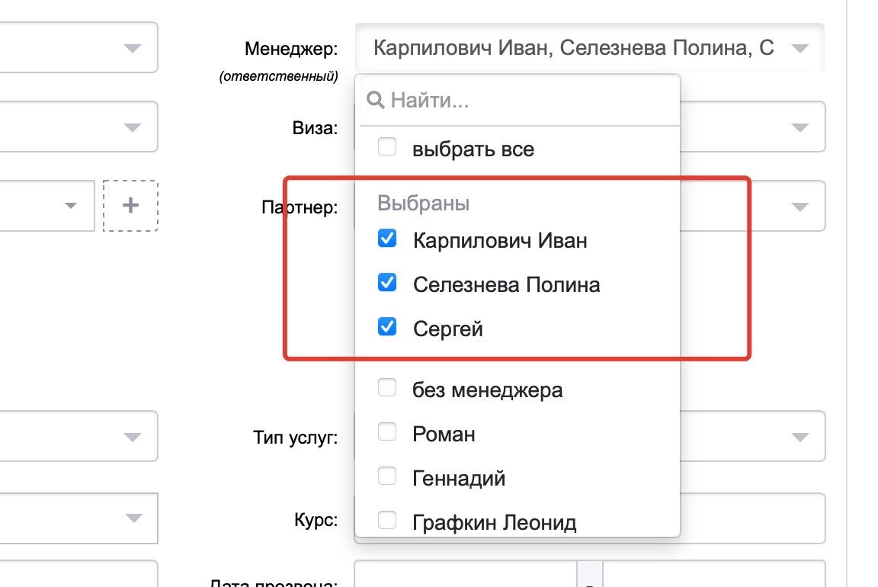Uncheck the Сергей checkbox
The image size is (878, 587).
(387, 328)
